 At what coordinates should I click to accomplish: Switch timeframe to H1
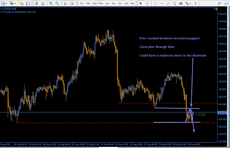[107, 3]
